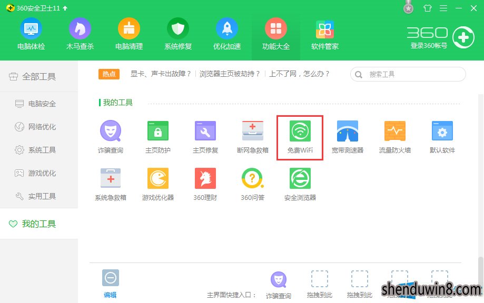484x303 pixels.
Task: Launch the 360理财 tool
Action: pyautogui.click(x=205, y=184)
